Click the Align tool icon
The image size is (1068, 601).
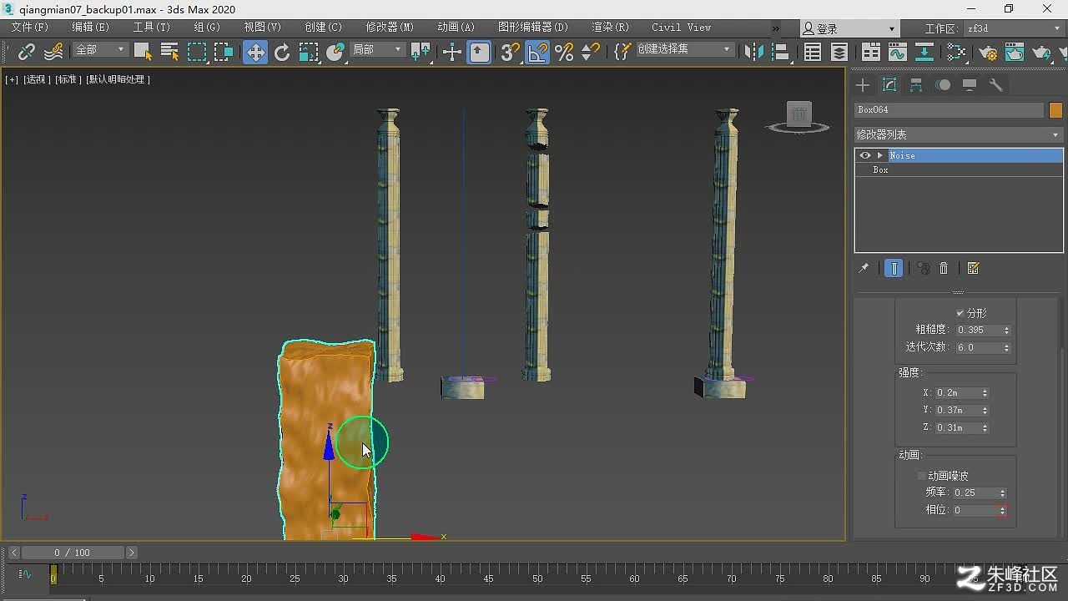pyautogui.click(x=781, y=52)
